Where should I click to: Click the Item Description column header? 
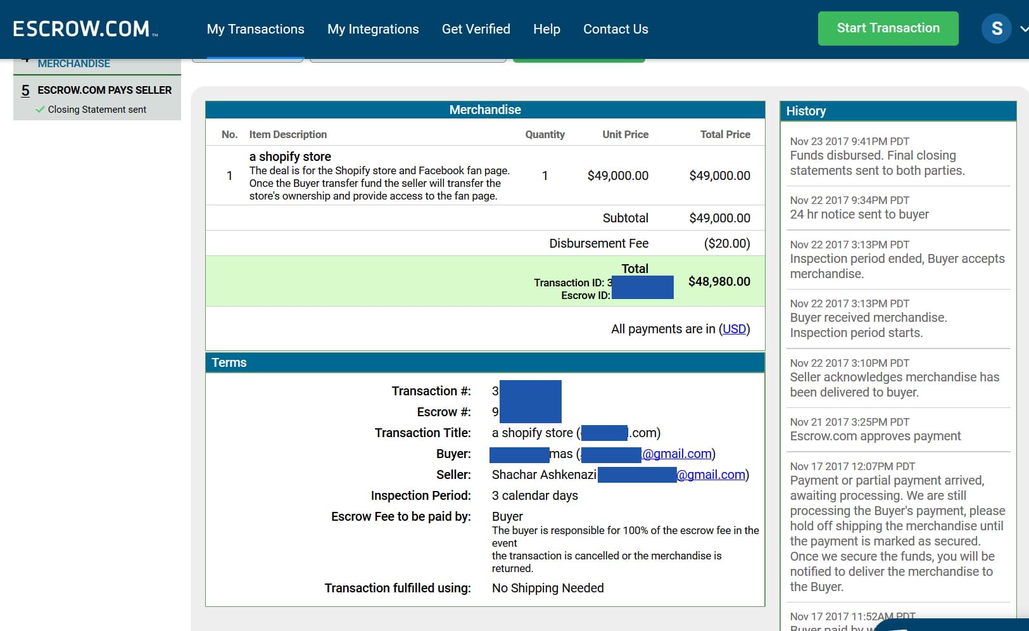(x=288, y=134)
